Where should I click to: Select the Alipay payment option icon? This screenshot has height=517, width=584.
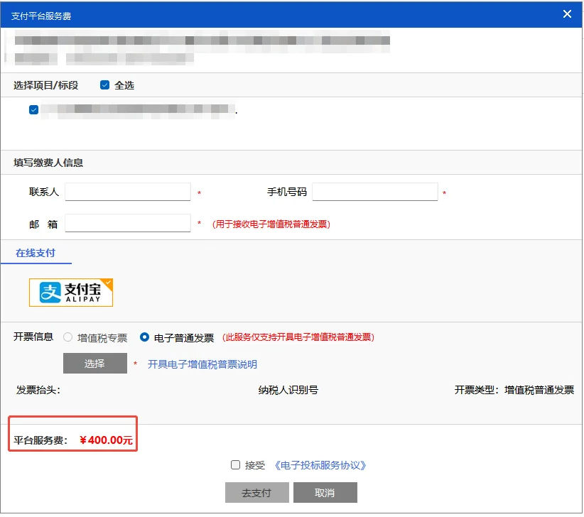click(70, 292)
